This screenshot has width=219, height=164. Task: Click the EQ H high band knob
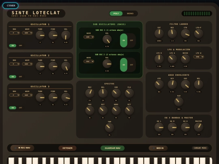(x=185, y=127)
